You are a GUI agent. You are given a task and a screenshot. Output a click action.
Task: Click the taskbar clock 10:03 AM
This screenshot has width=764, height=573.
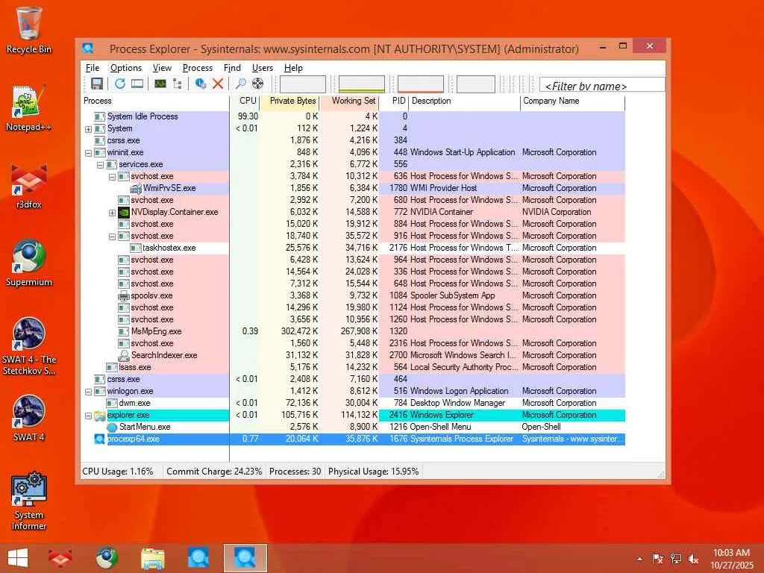pyautogui.click(x=731, y=553)
